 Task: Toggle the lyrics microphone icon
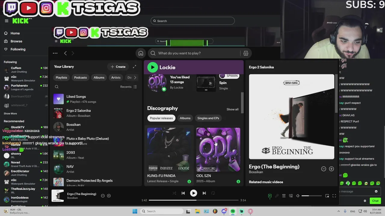point(277,196)
